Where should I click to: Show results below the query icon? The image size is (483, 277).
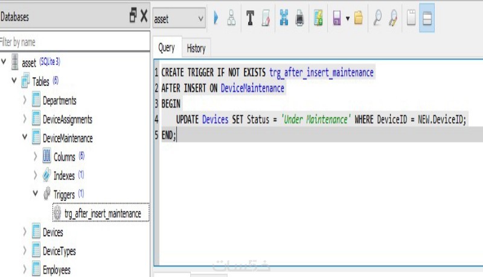tap(427, 18)
